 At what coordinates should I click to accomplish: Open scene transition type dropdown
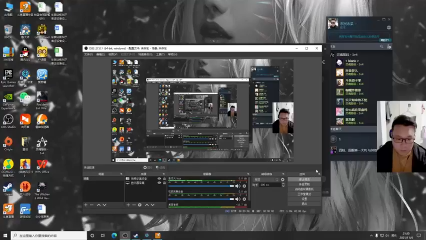click(x=266, y=180)
